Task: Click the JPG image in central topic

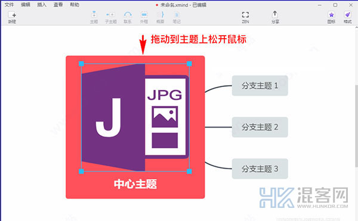Action: pos(135,117)
